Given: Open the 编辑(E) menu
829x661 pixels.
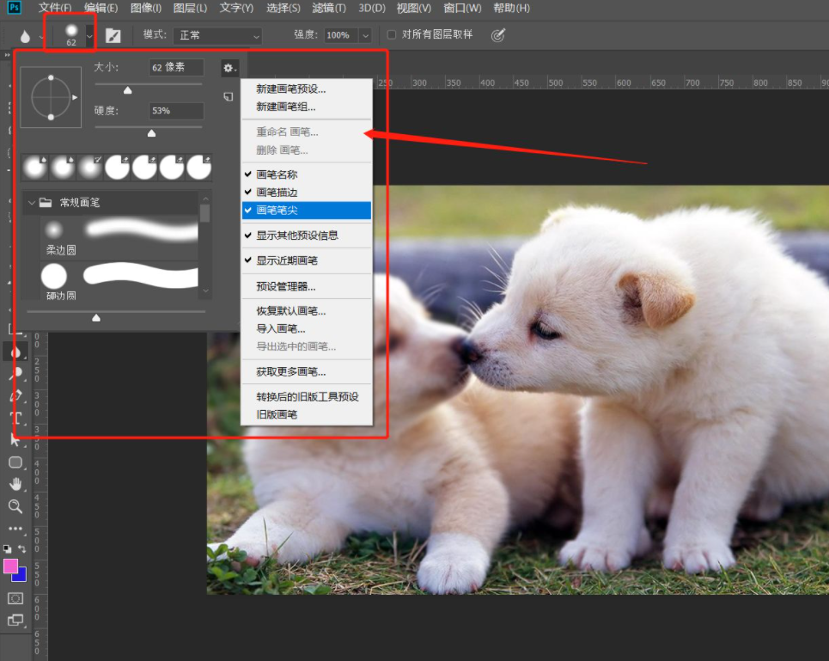Looking at the screenshot, I should pyautogui.click(x=101, y=8).
